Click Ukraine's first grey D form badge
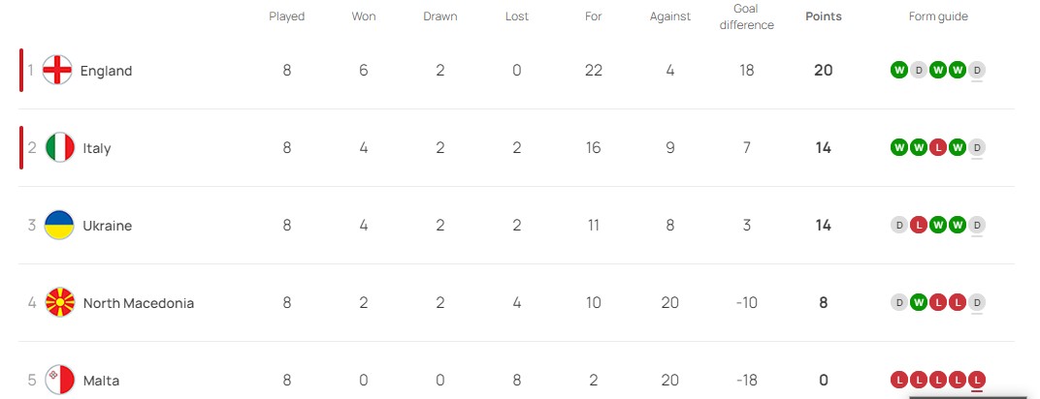 pos(899,225)
